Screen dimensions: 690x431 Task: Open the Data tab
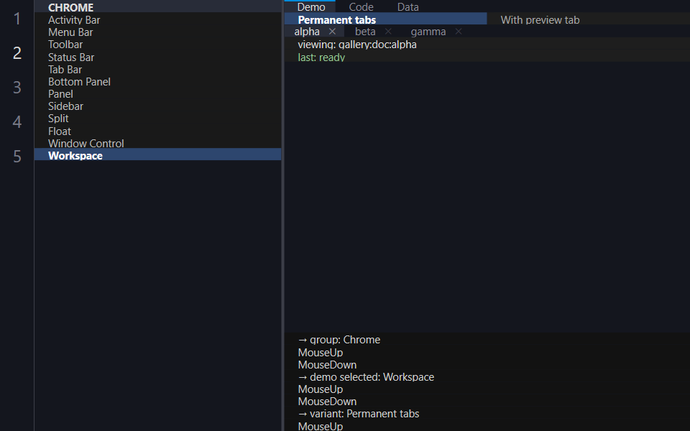point(408,6)
